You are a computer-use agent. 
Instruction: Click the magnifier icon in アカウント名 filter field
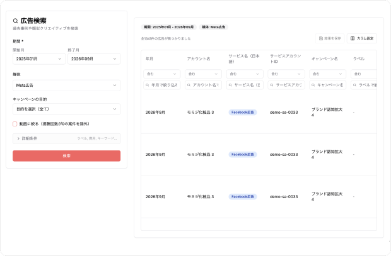pos(189,85)
